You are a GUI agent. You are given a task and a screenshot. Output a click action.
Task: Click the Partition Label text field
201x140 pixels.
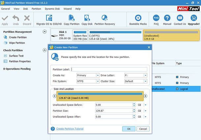click(x=109, y=70)
